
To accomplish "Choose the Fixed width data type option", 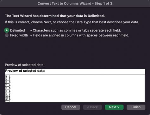I will point(7,35).
